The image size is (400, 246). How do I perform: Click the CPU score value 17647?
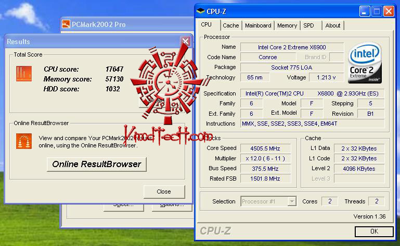[114, 69]
